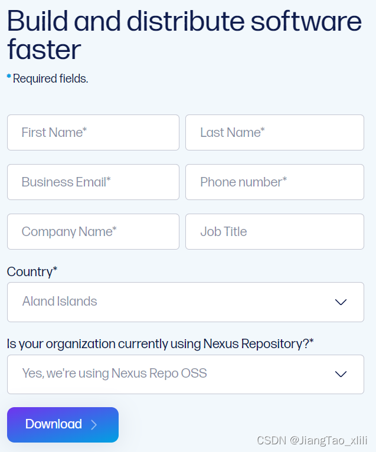
Task: Click the chevron arrow in Nexus Repository dropdown
Action: (341, 374)
